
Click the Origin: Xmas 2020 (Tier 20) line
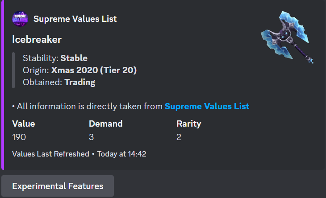click(79, 70)
